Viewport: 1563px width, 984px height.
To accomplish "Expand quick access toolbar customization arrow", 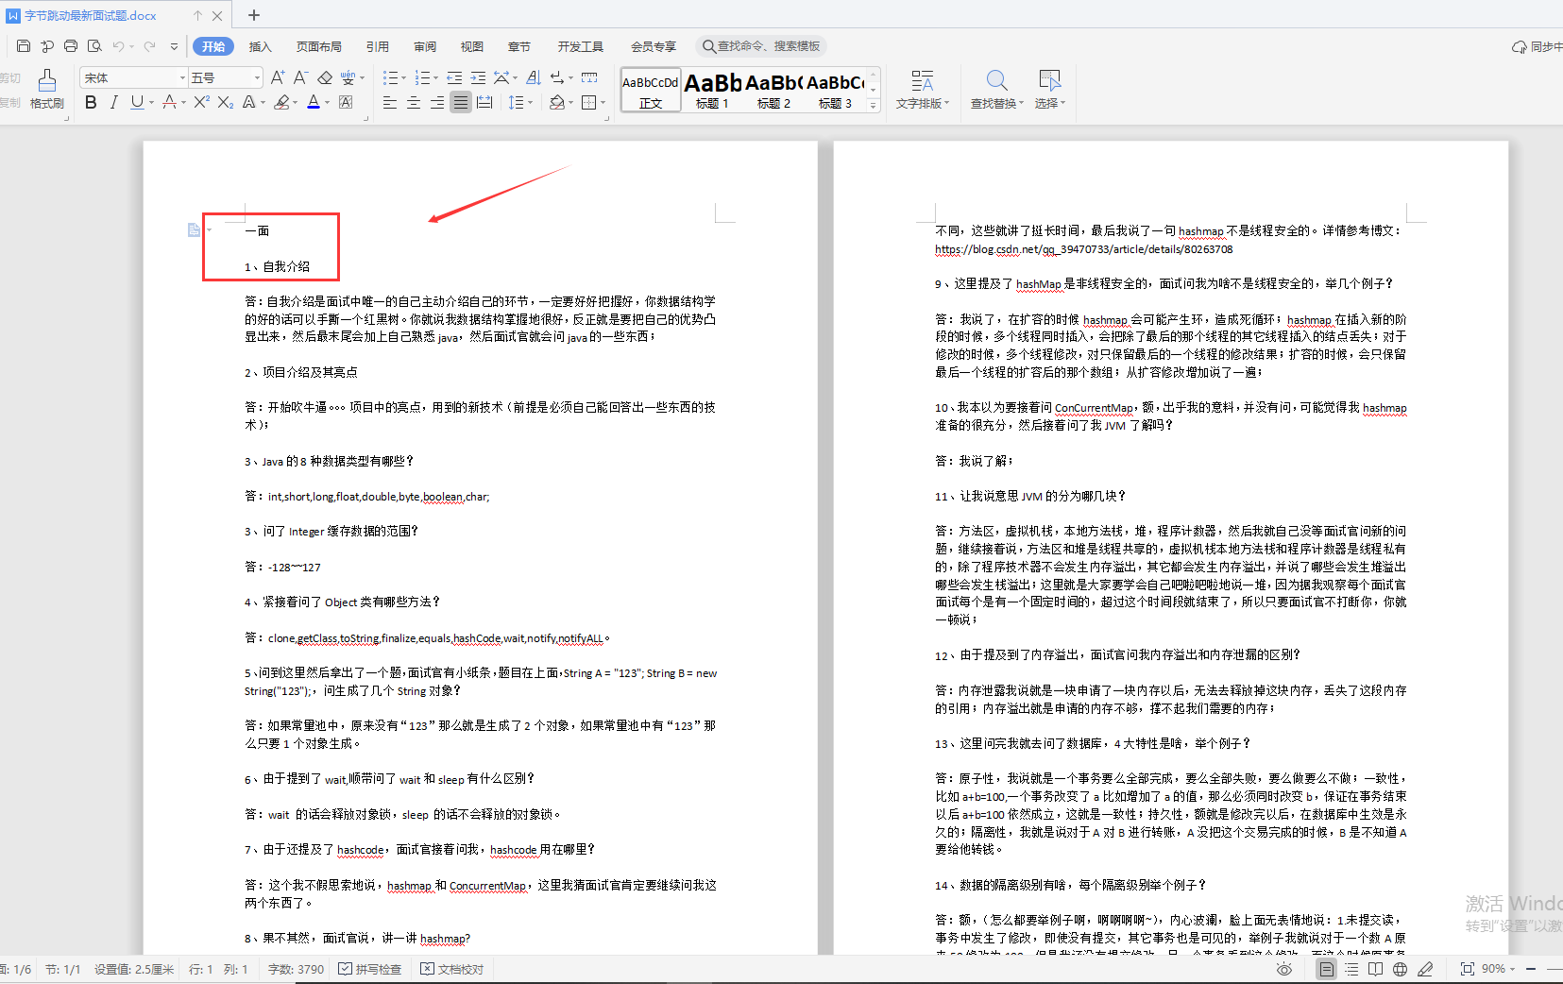I will tap(174, 46).
